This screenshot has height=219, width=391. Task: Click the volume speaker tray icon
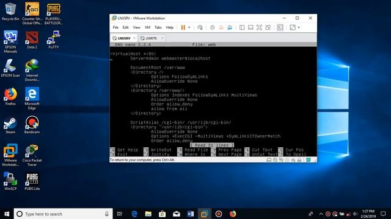[x=355, y=214]
